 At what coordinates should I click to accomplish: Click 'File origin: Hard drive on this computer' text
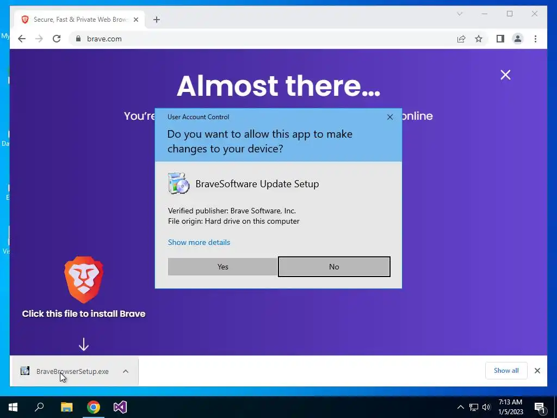233,221
